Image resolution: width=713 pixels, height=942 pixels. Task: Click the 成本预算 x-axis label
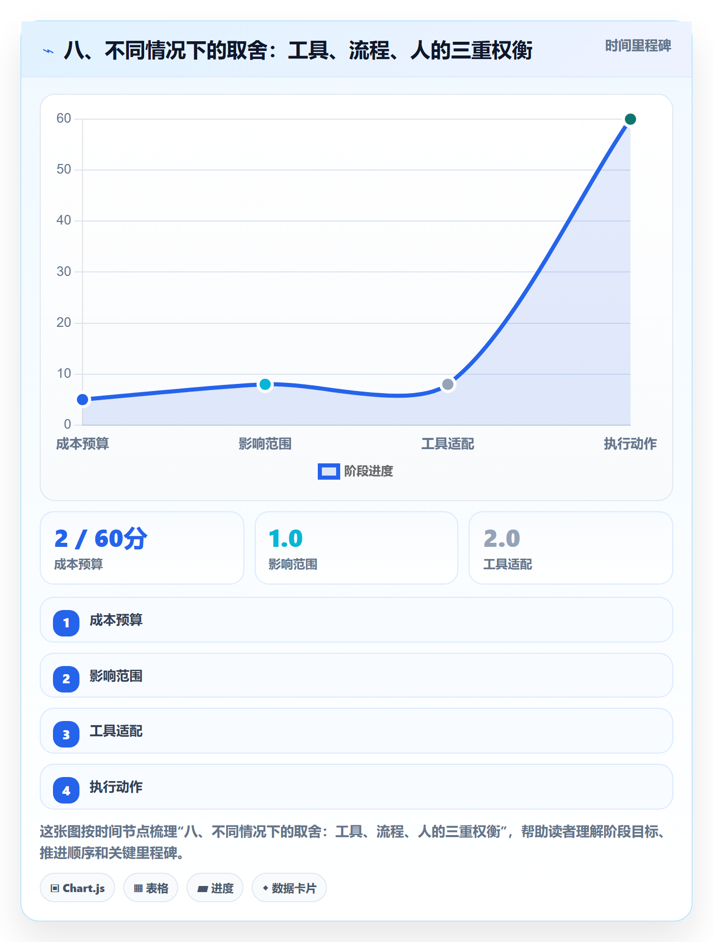pyautogui.click(x=83, y=444)
